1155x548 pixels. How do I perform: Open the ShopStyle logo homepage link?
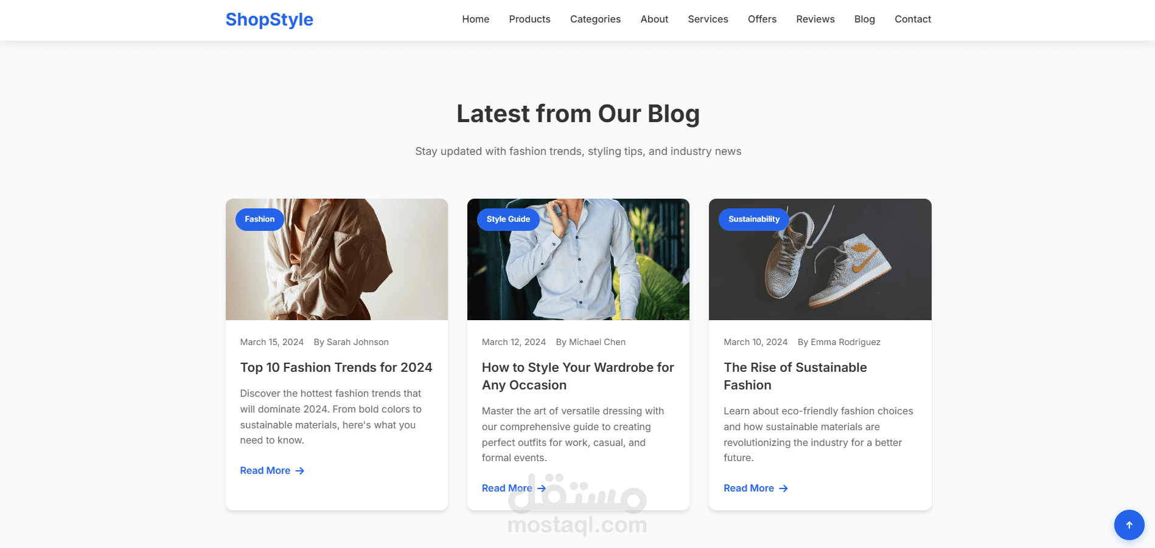pyautogui.click(x=270, y=19)
